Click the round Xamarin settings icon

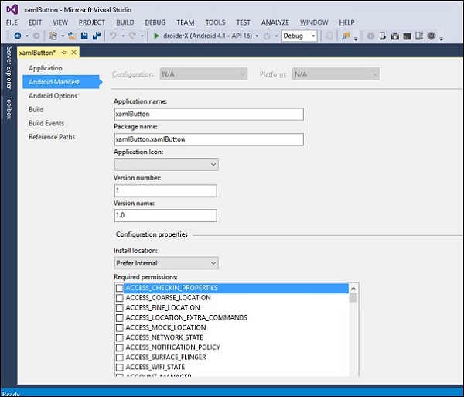pyautogui.click(x=432, y=36)
